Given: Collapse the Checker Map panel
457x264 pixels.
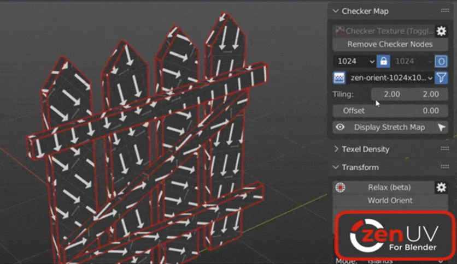Looking at the screenshot, I should pos(336,11).
